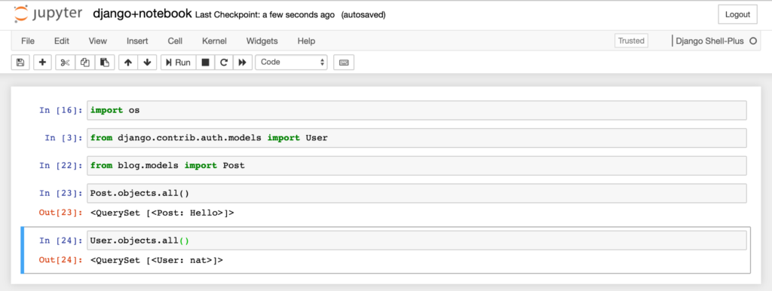Restart kernel and run all icon
This screenshot has height=291, width=772.
pyautogui.click(x=242, y=63)
